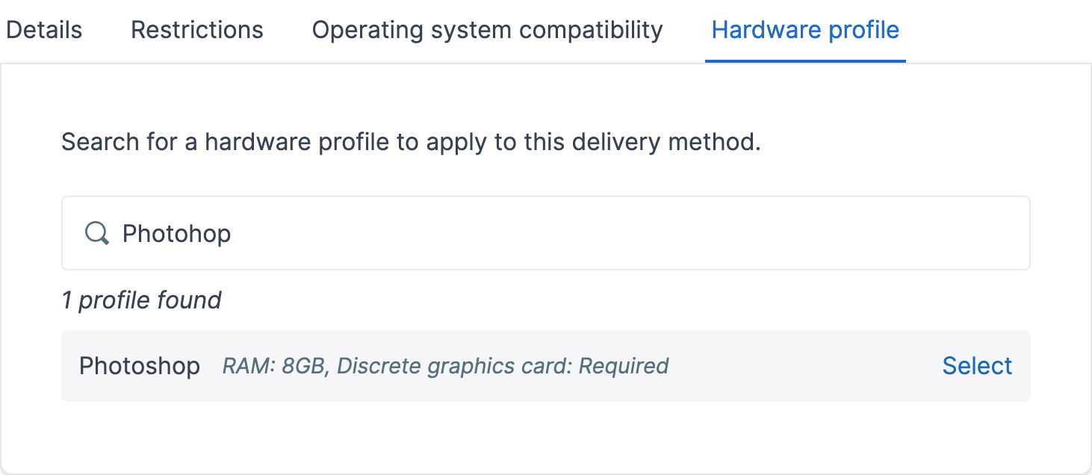
Task: Click the empty space in Photoshop row
Action: [x=799, y=366]
